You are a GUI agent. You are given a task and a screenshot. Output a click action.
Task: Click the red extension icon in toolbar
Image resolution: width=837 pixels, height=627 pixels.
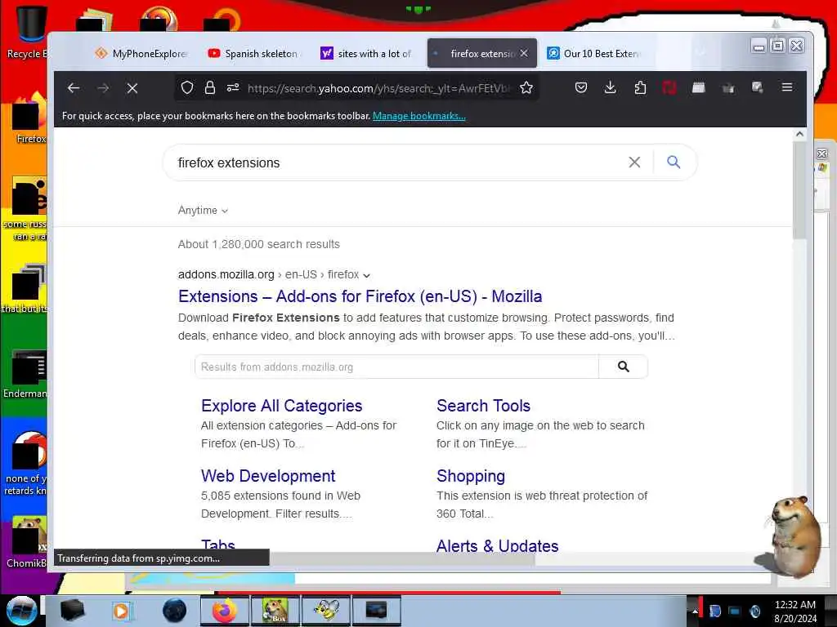point(669,87)
